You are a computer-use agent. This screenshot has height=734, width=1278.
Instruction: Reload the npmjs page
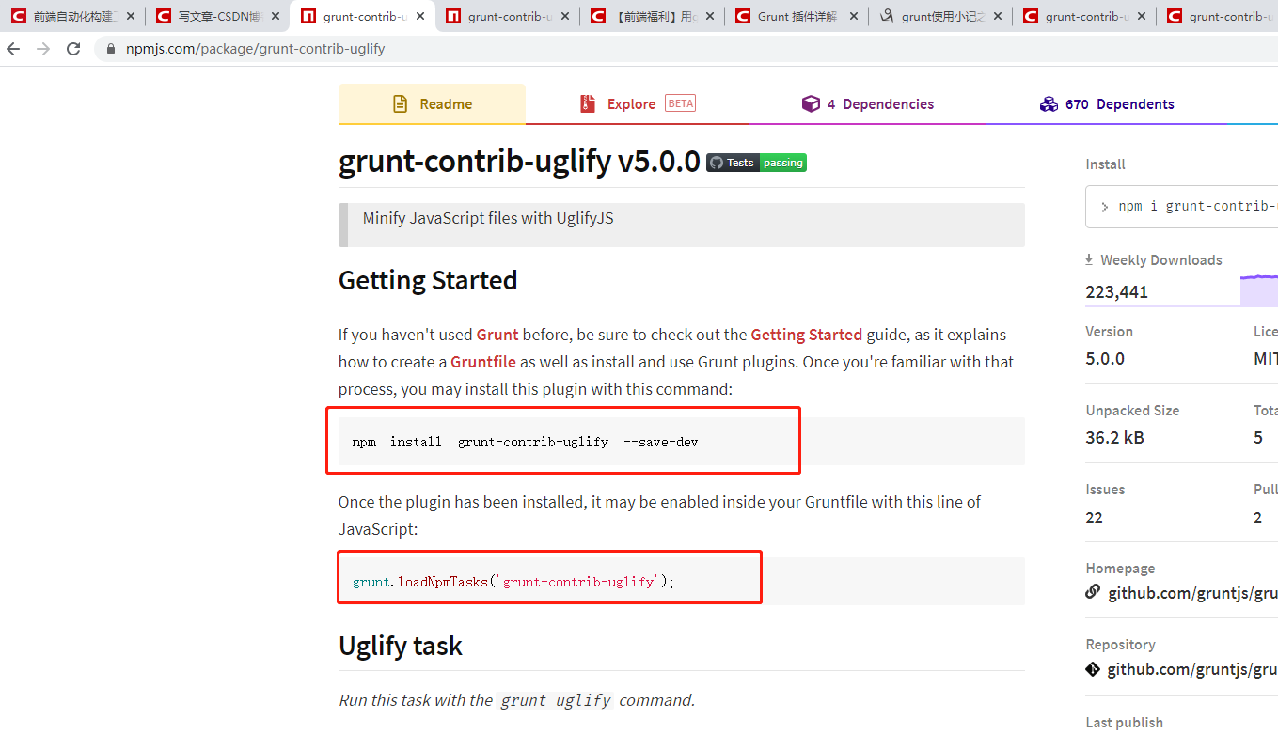(73, 49)
